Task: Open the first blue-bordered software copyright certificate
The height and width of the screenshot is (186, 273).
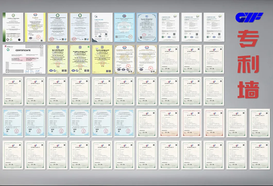Action: pyautogui.click(x=13, y=123)
